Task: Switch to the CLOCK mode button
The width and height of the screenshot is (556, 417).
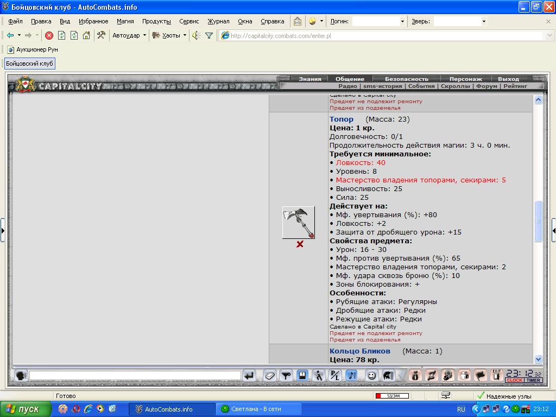Action: (514, 380)
